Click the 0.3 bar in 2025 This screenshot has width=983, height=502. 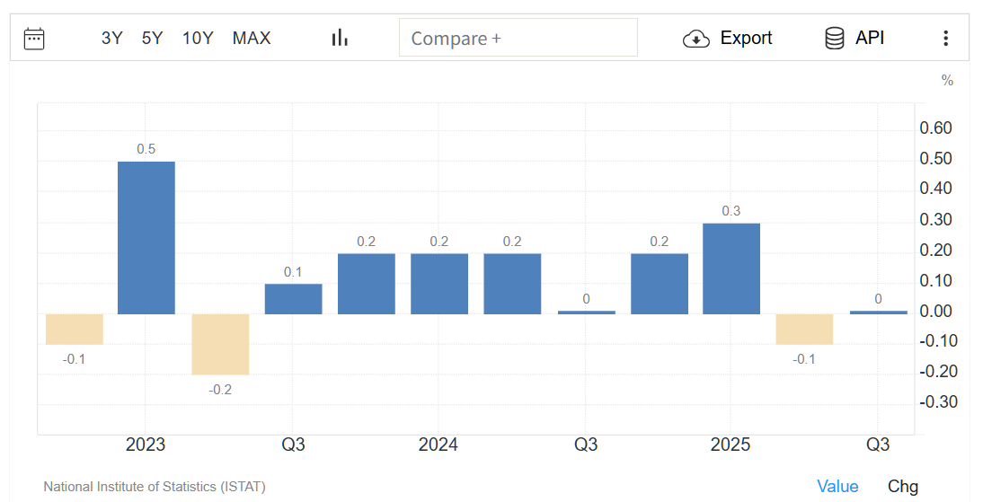(x=731, y=269)
